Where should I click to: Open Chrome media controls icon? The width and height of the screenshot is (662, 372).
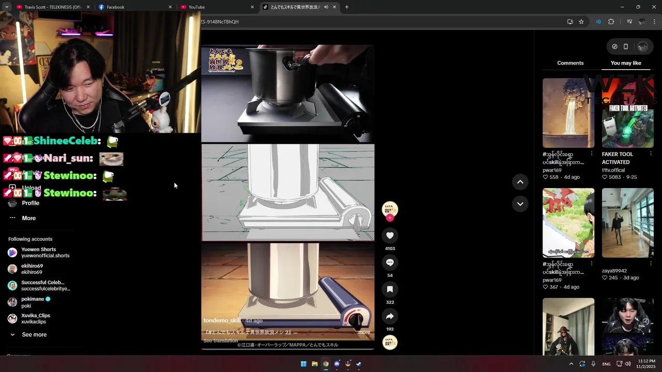coord(629,22)
